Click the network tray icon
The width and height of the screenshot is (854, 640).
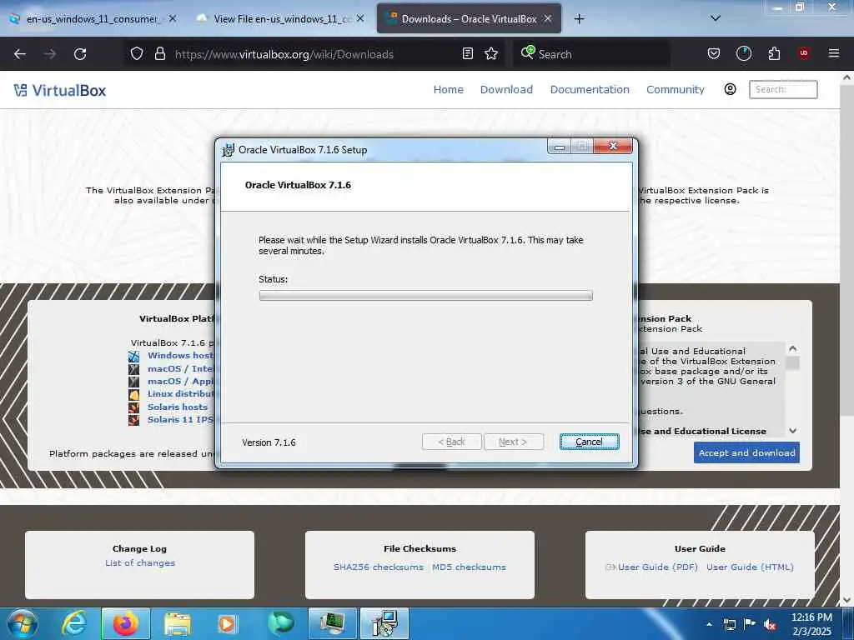click(729, 625)
